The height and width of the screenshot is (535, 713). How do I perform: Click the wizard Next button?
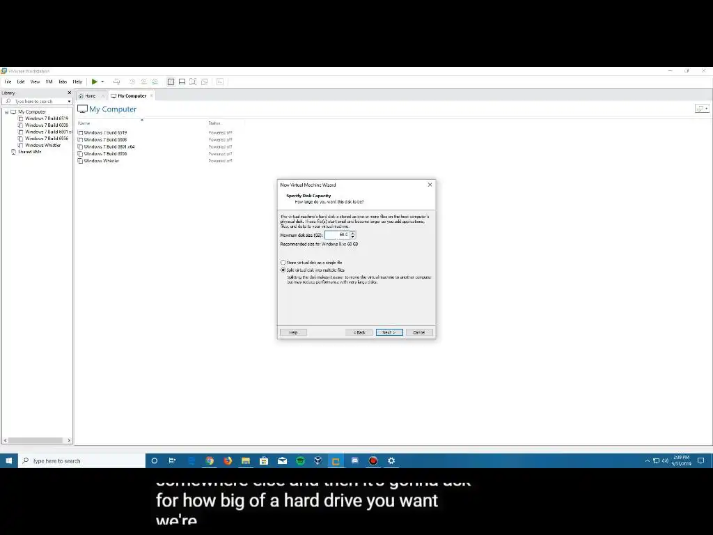tap(389, 332)
